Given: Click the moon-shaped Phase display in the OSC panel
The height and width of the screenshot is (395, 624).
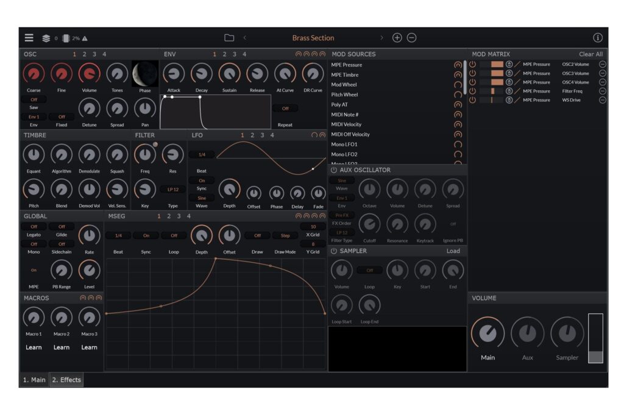Looking at the screenshot, I should pyautogui.click(x=145, y=73).
